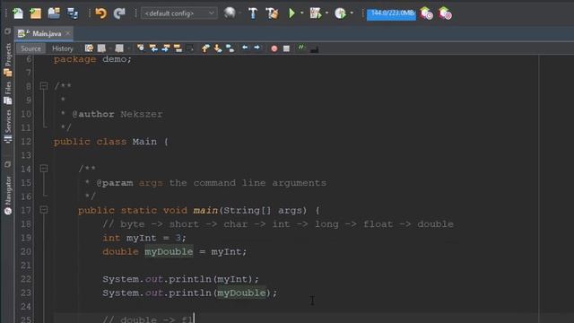Save all files with Save All icon
The height and width of the screenshot is (323, 574).
coord(73,13)
